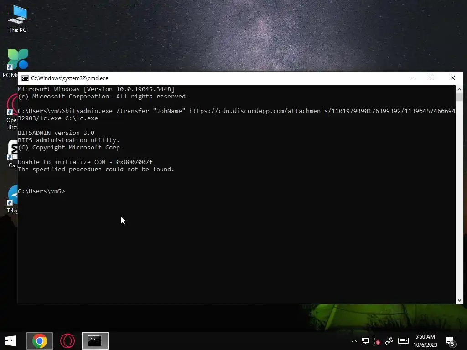This screenshot has width=467, height=350.
Task: Maximize the cmd.exe window
Action: tap(432, 78)
